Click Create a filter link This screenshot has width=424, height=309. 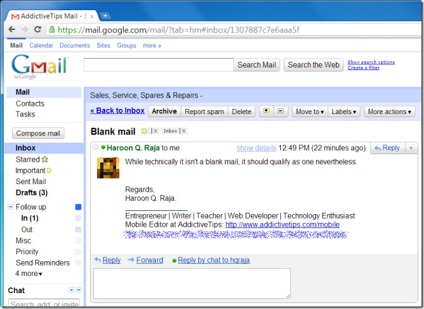coord(363,68)
